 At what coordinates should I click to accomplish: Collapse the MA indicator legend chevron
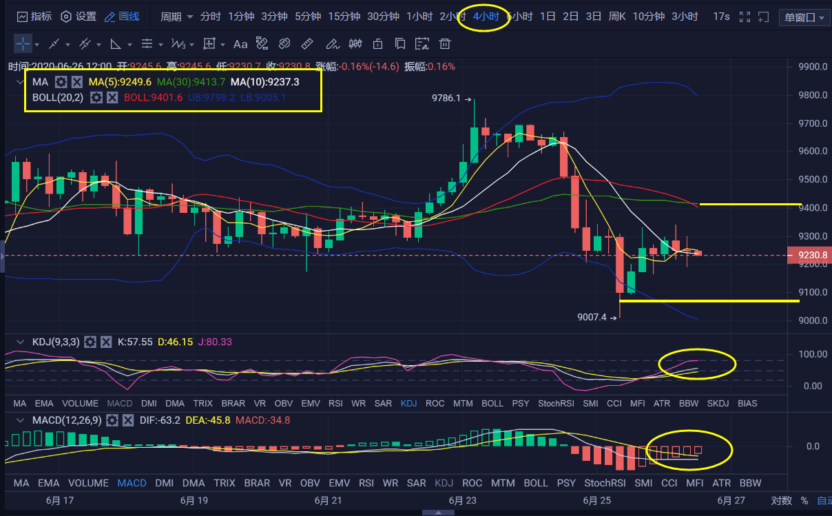[x=19, y=81]
